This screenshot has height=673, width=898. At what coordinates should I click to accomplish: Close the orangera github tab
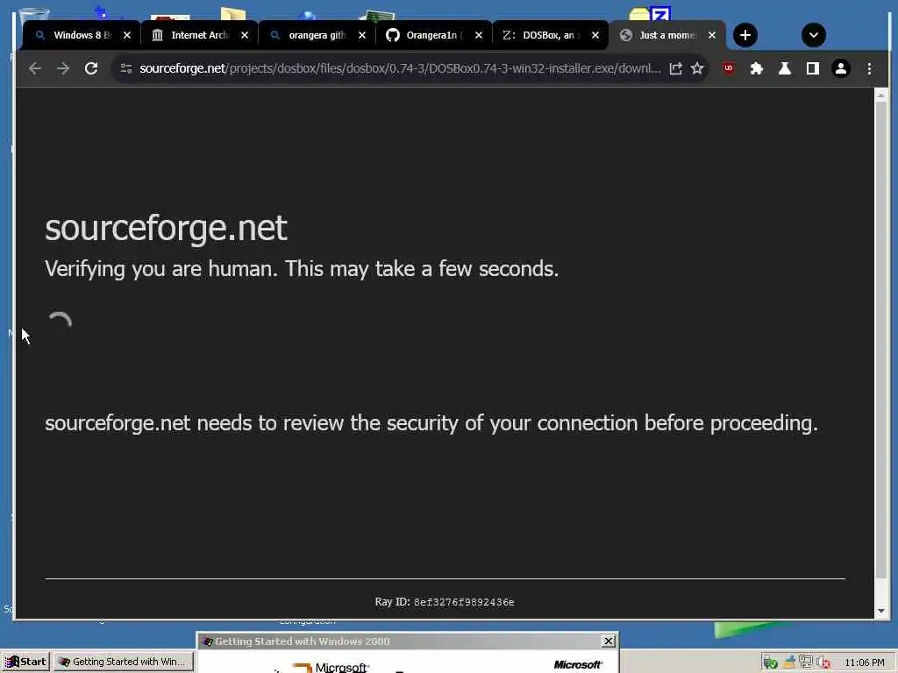click(362, 35)
